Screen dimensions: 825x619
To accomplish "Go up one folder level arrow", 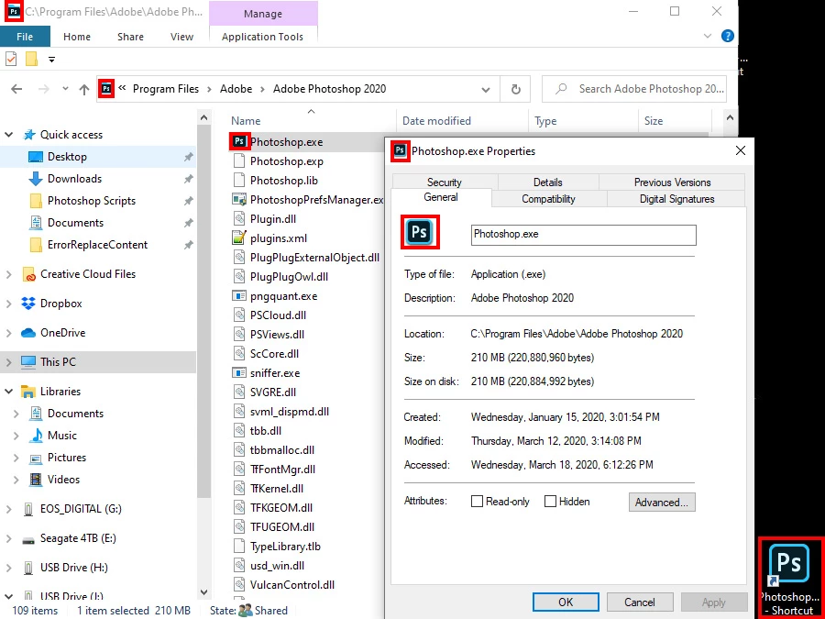I will click(x=84, y=90).
